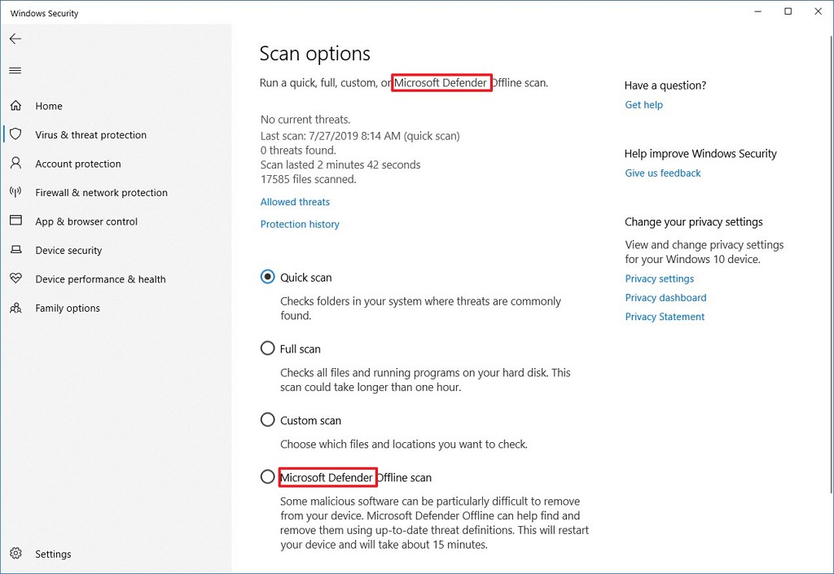Click the Account protection person icon
Image resolution: width=834 pixels, height=574 pixels.
click(16, 163)
